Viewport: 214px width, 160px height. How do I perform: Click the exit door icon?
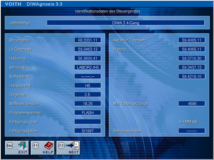click(x=22, y=146)
